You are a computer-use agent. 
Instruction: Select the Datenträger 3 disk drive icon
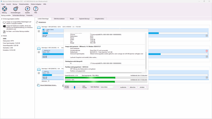[39, 69]
